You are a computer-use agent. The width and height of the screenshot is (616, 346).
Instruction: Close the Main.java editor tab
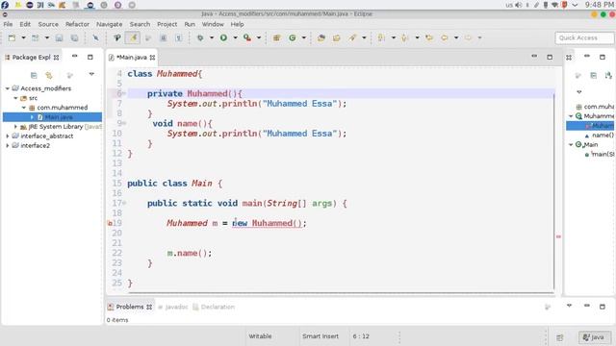tap(152, 58)
